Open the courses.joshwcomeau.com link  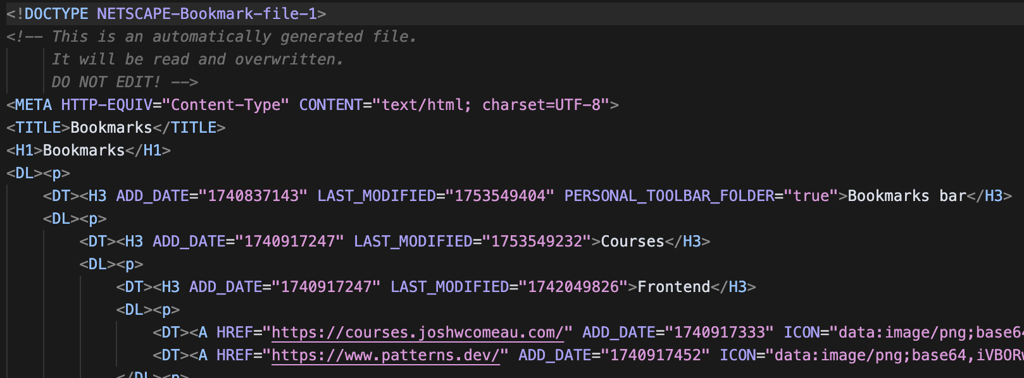point(418,332)
